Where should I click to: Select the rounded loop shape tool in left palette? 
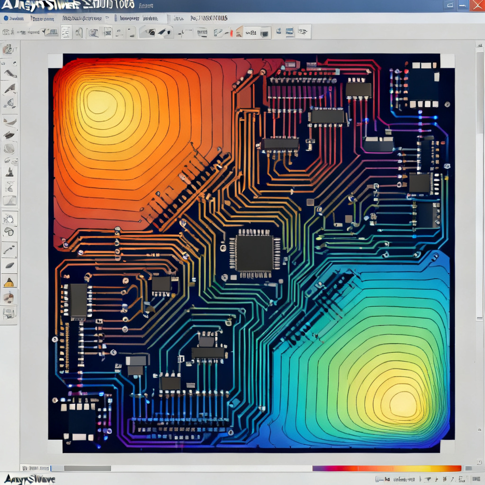(x=9, y=231)
